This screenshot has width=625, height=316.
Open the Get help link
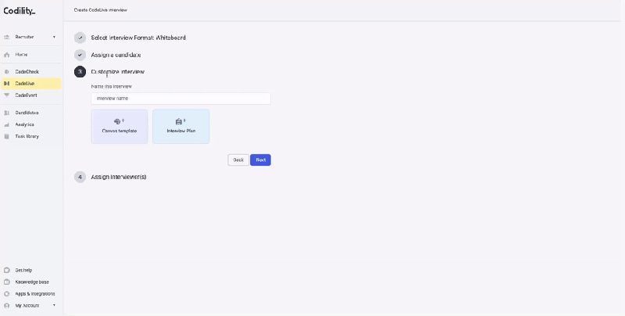[x=23, y=270]
